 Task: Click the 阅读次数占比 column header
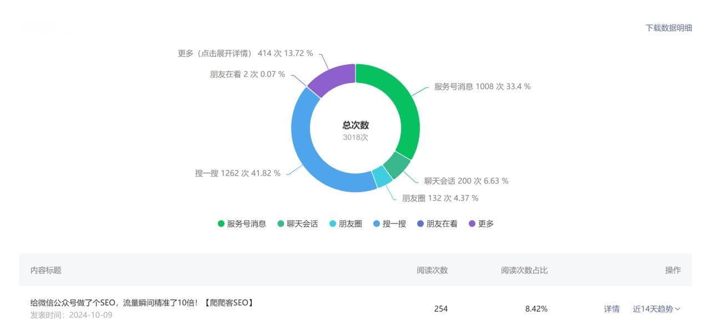[524, 270]
